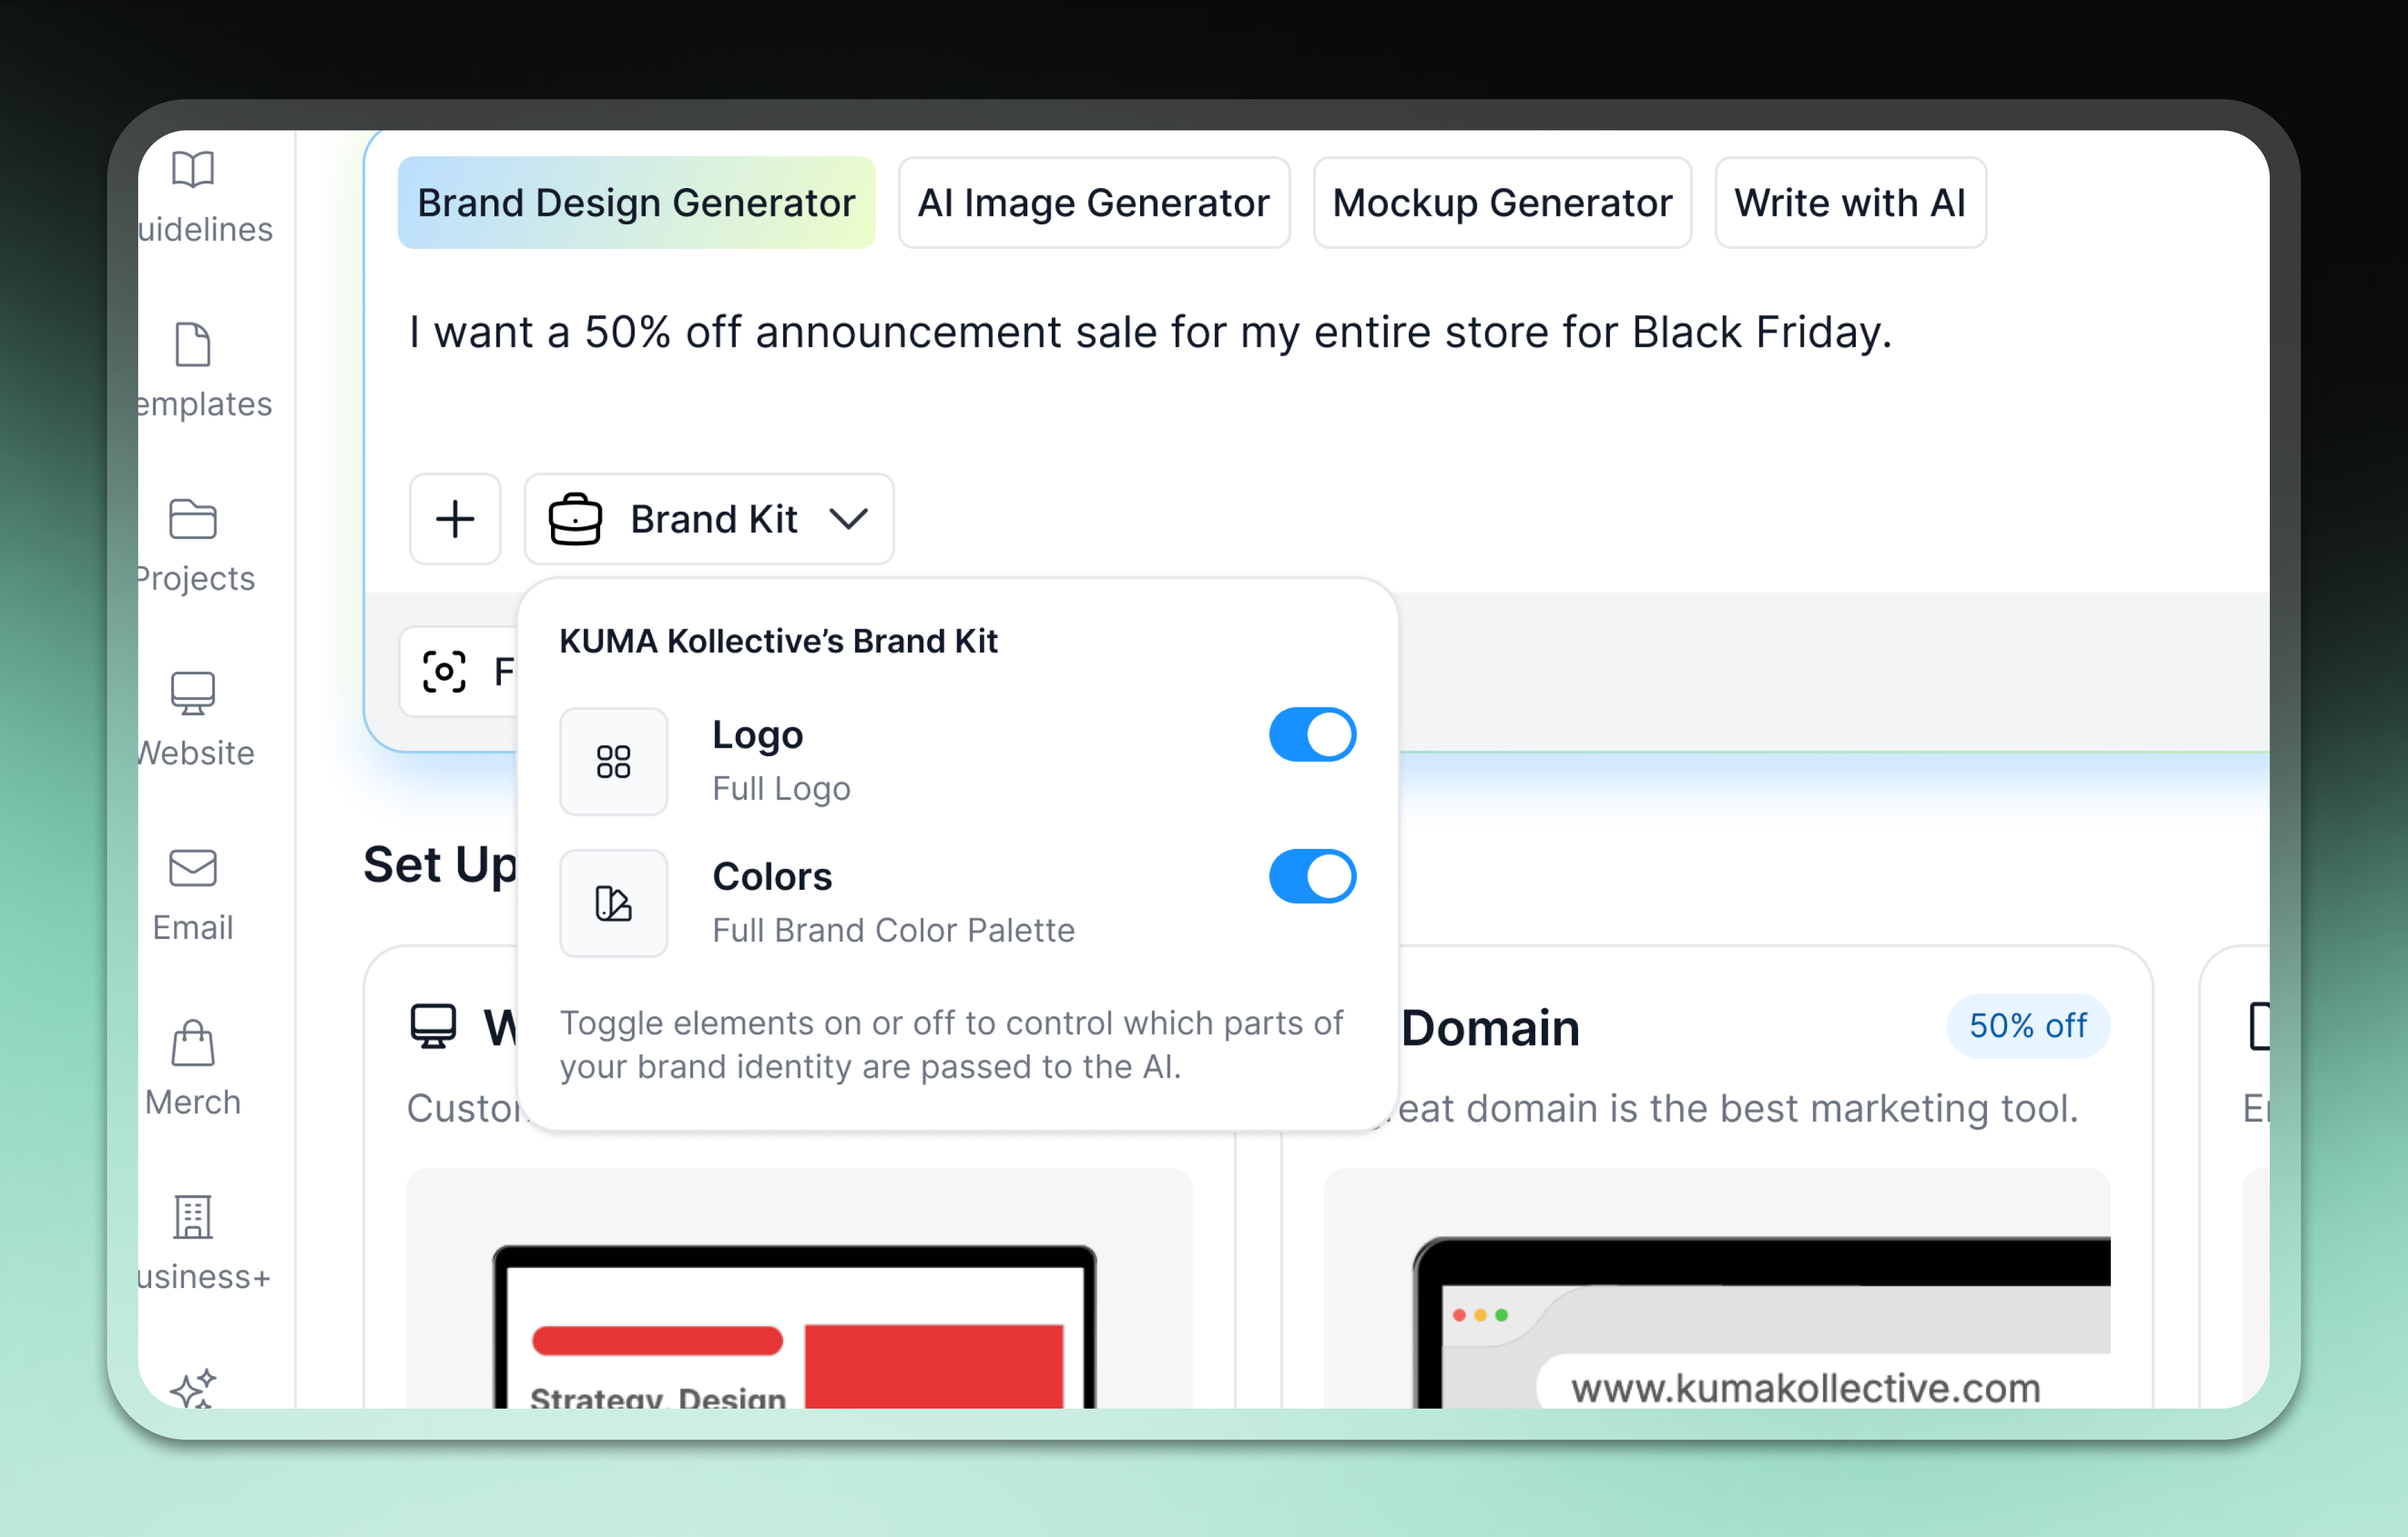Click the Domain card heading
The height and width of the screenshot is (1537, 2408).
tap(1490, 1029)
